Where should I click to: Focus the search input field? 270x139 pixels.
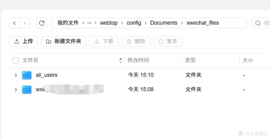(x=261, y=23)
